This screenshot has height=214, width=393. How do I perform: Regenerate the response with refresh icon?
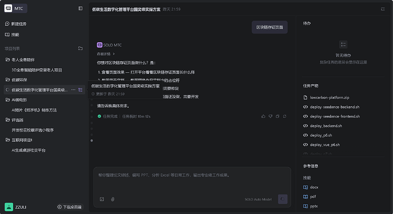tap(285, 116)
